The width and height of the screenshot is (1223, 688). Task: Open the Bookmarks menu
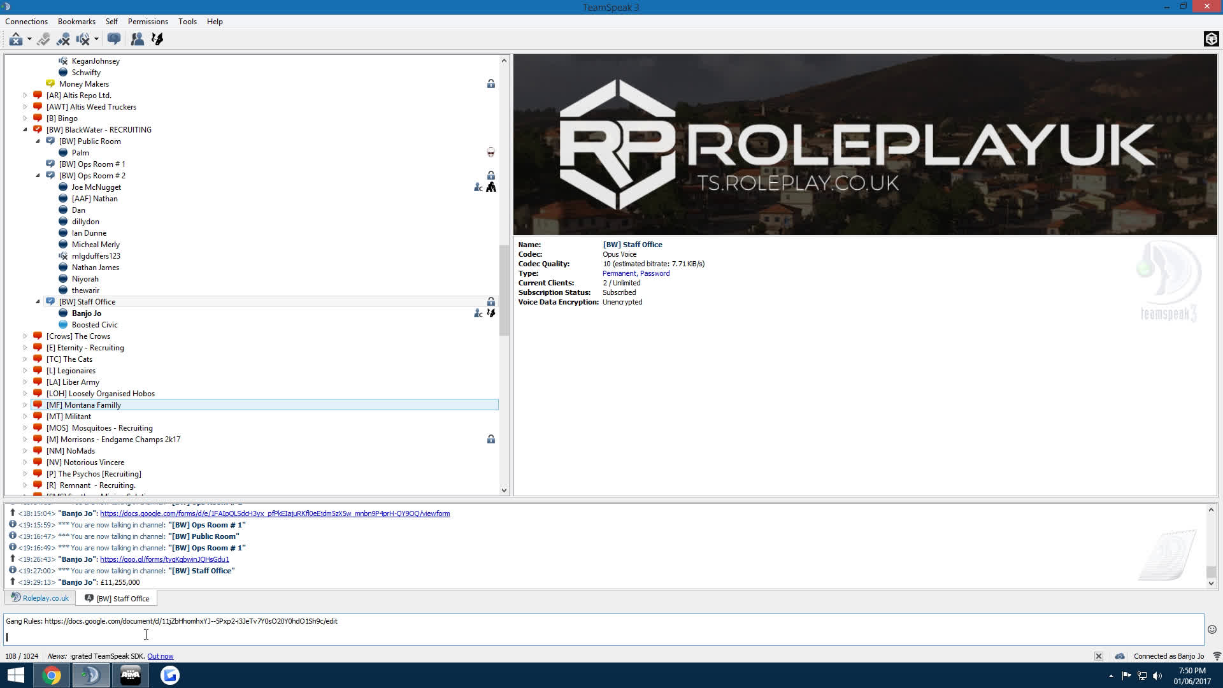coord(76,21)
